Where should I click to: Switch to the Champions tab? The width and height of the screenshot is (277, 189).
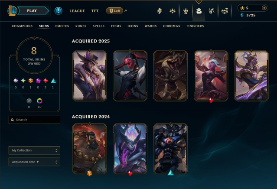pos(22,26)
